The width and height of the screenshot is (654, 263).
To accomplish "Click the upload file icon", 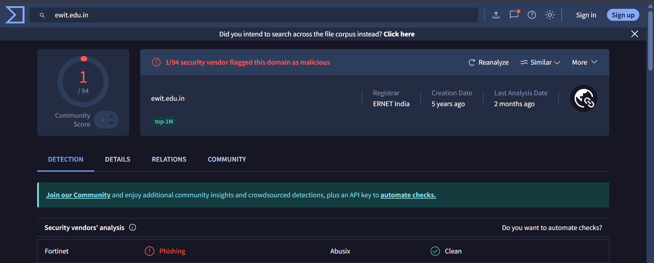I will [x=496, y=15].
